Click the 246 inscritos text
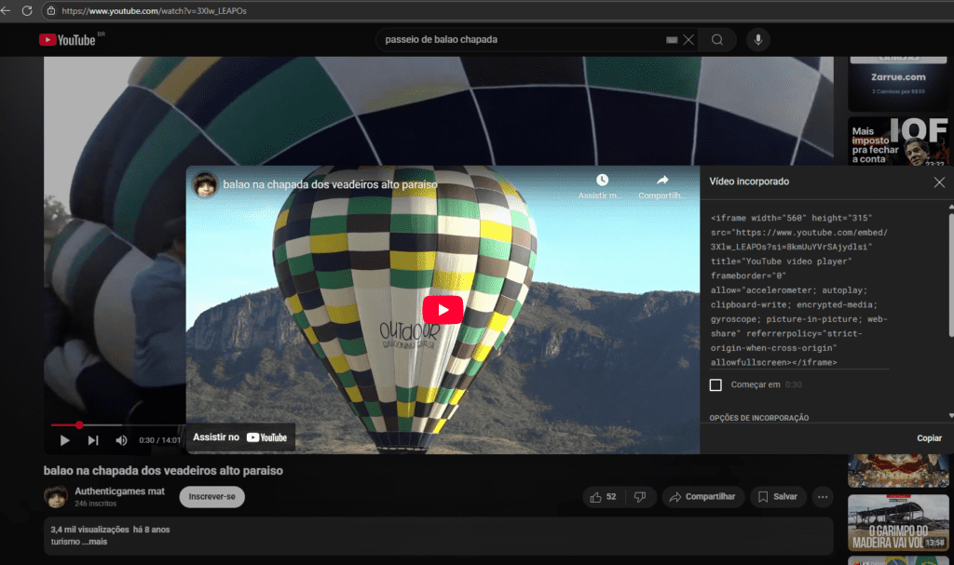The width and height of the screenshot is (954, 565). (96, 504)
